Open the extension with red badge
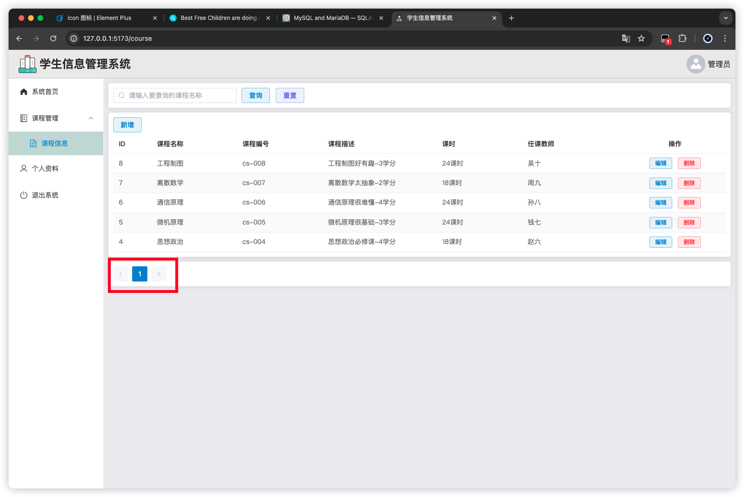The height and width of the screenshot is (497, 744). 666,39
